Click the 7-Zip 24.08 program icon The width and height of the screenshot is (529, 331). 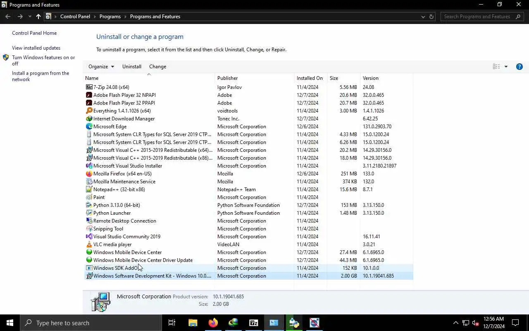point(89,87)
